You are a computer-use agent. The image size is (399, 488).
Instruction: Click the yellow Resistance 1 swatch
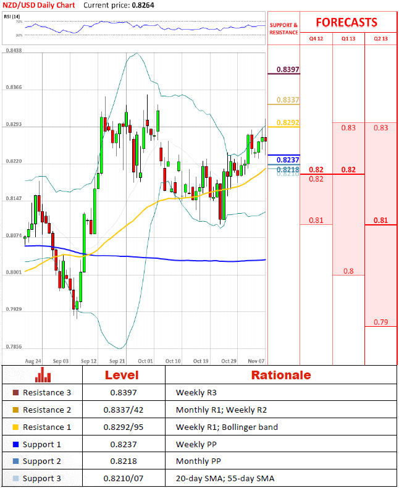[x=15, y=427]
